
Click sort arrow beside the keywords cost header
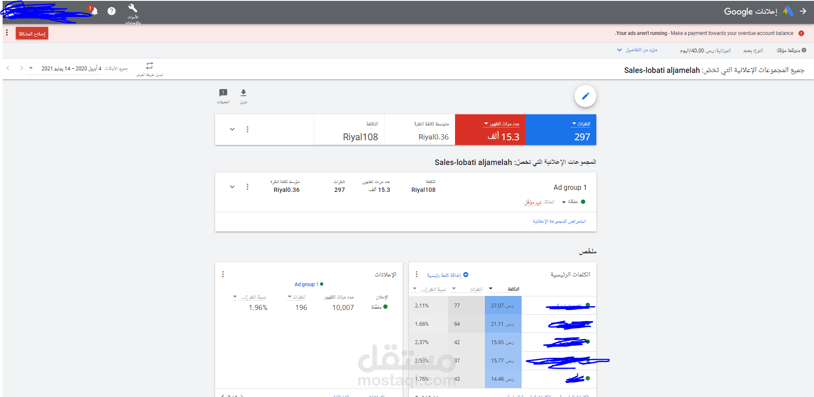491,289
